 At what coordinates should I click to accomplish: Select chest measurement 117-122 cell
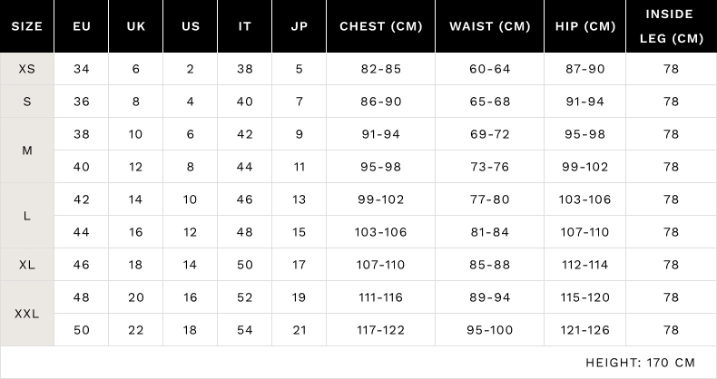click(x=381, y=330)
